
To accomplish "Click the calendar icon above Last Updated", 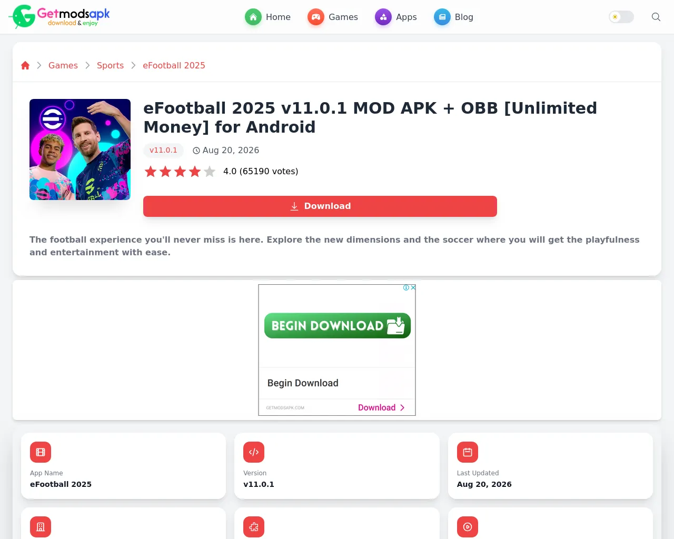I will 468,452.
